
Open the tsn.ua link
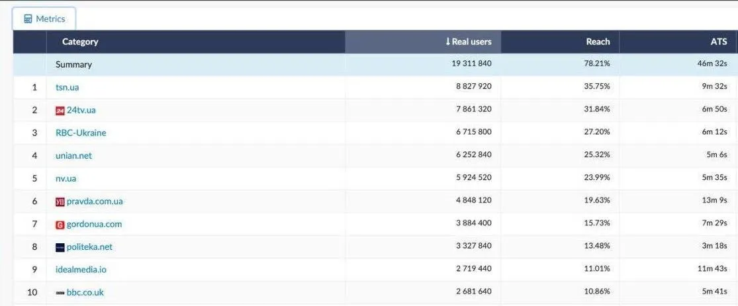(x=68, y=87)
